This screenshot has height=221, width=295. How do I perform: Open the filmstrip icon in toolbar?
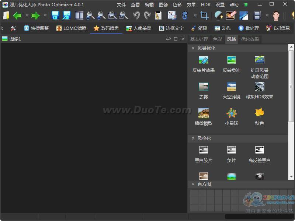coord(257,15)
